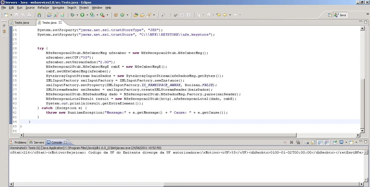Toggle Show Console When Standard Error Changes

coord(326,142)
